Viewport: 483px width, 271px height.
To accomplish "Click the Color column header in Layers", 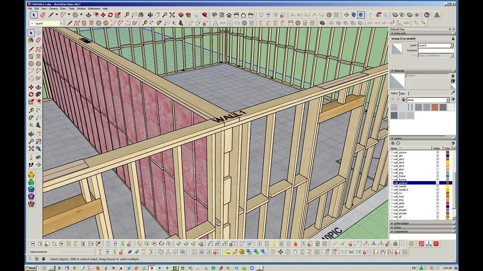I will point(447,148).
